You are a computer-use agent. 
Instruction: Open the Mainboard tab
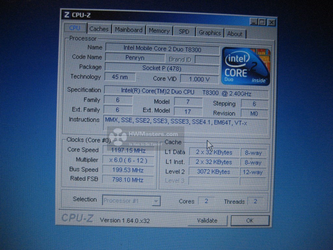pos(129,30)
